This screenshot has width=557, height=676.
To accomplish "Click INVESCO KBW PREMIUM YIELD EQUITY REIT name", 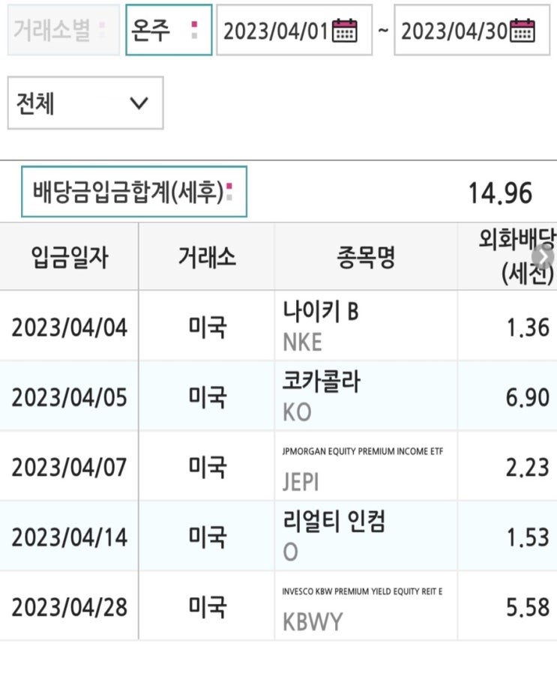I will pos(362,591).
